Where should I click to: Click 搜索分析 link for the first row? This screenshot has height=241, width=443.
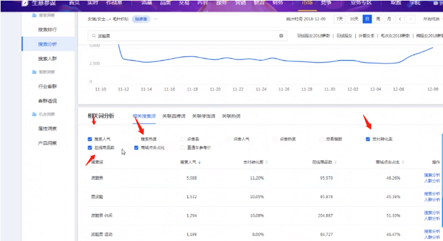point(432,175)
